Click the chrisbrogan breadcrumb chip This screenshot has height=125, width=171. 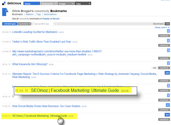point(9,24)
